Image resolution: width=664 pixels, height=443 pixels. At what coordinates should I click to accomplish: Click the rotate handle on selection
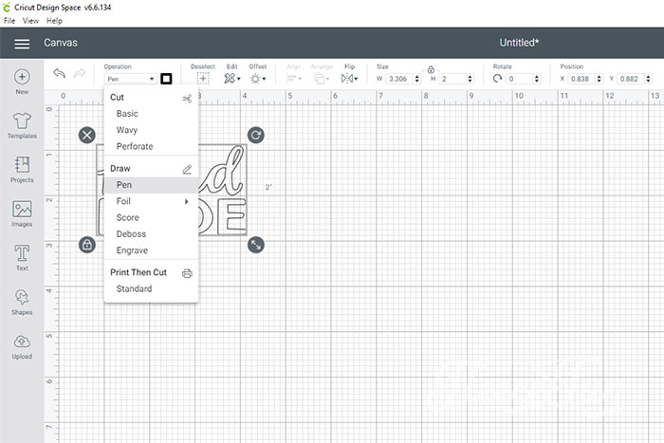click(x=256, y=136)
